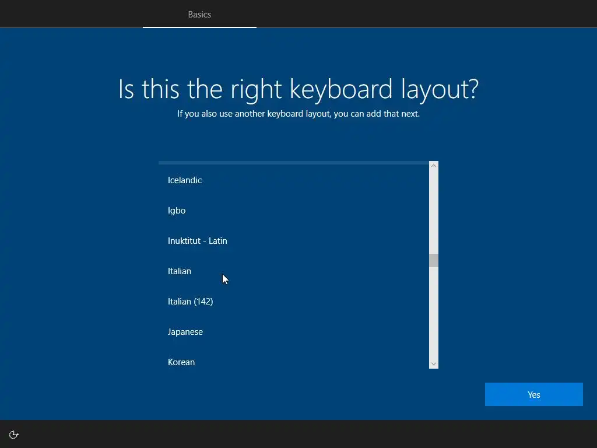Confirm layout with the Yes button
The height and width of the screenshot is (448, 597).
[x=534, y=394]
